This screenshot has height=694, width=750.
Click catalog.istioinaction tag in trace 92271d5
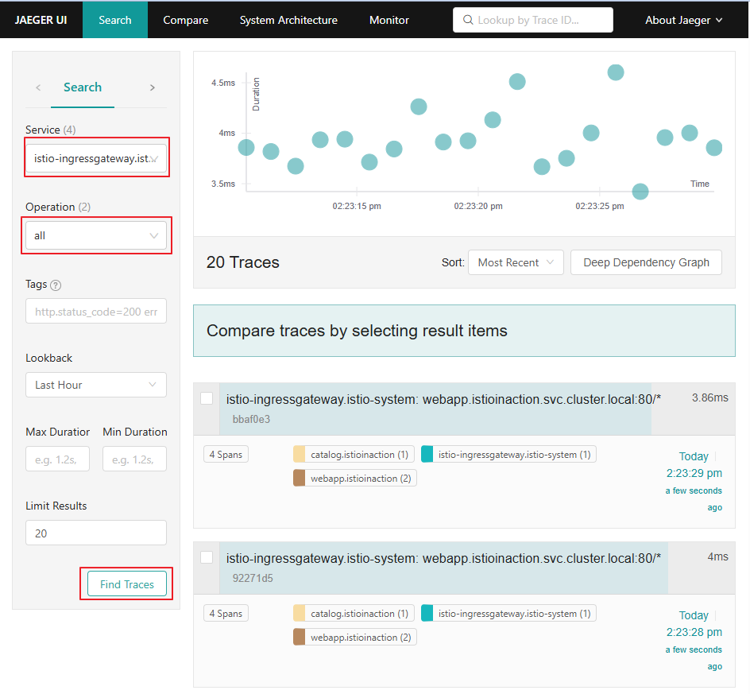coord(354,613)
